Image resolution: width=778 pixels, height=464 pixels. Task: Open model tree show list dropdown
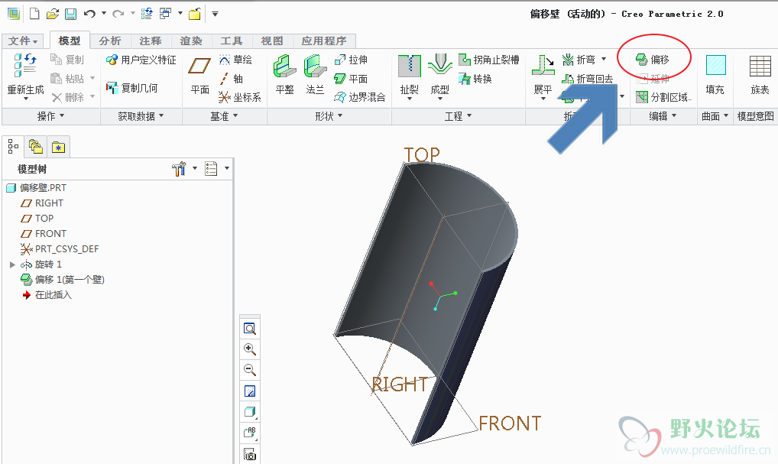(x=227, y=168)
